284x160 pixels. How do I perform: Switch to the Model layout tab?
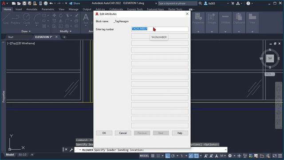click(10, 155)
